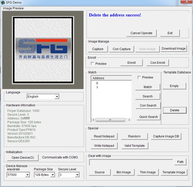193x187 pixels.
Task: Click the Open Device(O) button
Action: click(23, 157)
